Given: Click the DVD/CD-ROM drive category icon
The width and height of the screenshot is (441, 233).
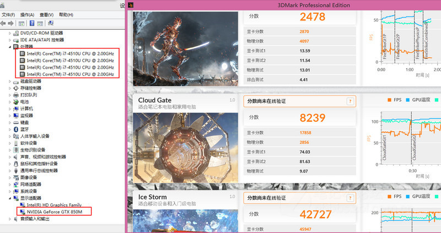Looking at the screenshot, I should coord(16,33).
